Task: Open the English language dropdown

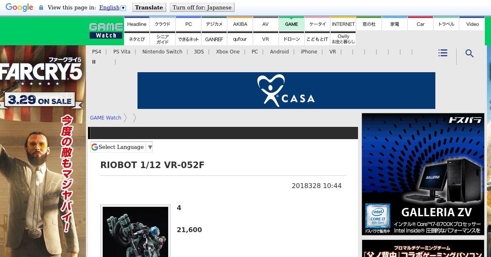Action: coord(113,7)
